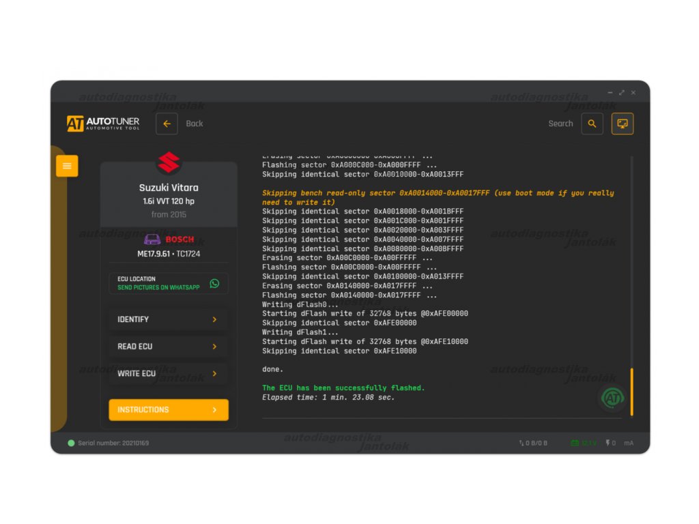Open the IDENTIFY option
The image size is (699, 524).
(x=169, y=319)
